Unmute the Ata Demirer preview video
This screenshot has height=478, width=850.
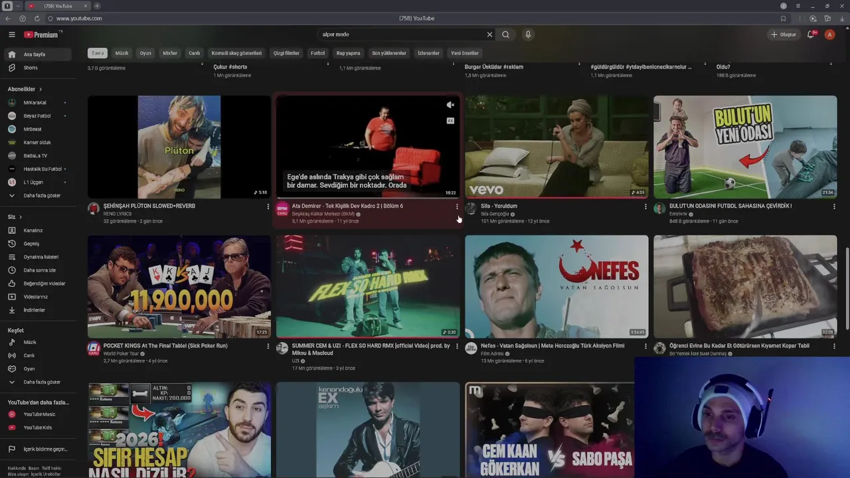point(450,105)
